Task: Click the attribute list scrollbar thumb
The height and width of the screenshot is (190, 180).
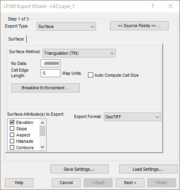Action: 42,131
